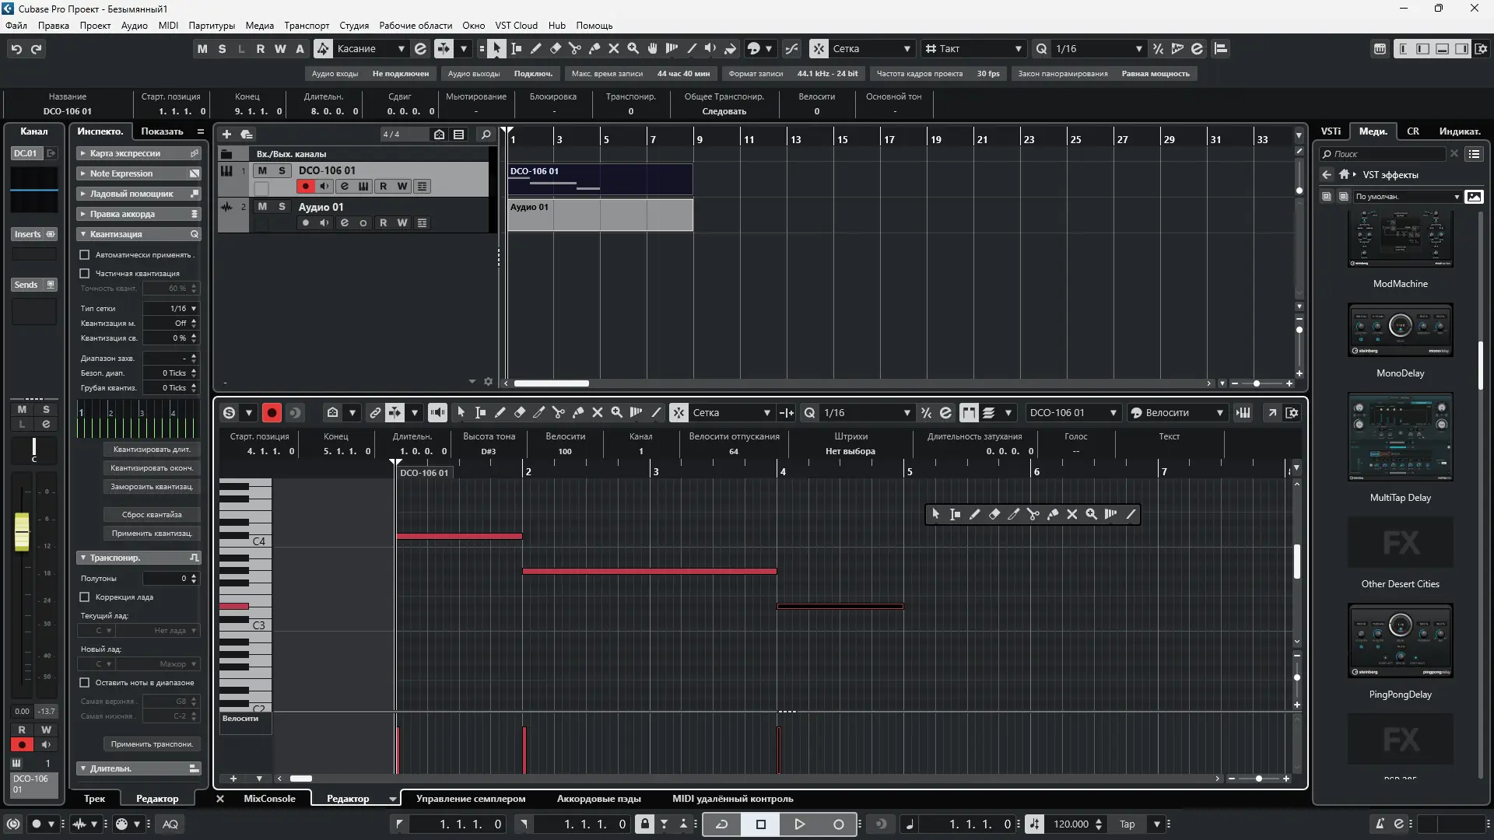Image resolution: width=1494 pixels, height=840 pixels.
Task: Select the MonoDelay effect thumbnail
Action: 1400,331
